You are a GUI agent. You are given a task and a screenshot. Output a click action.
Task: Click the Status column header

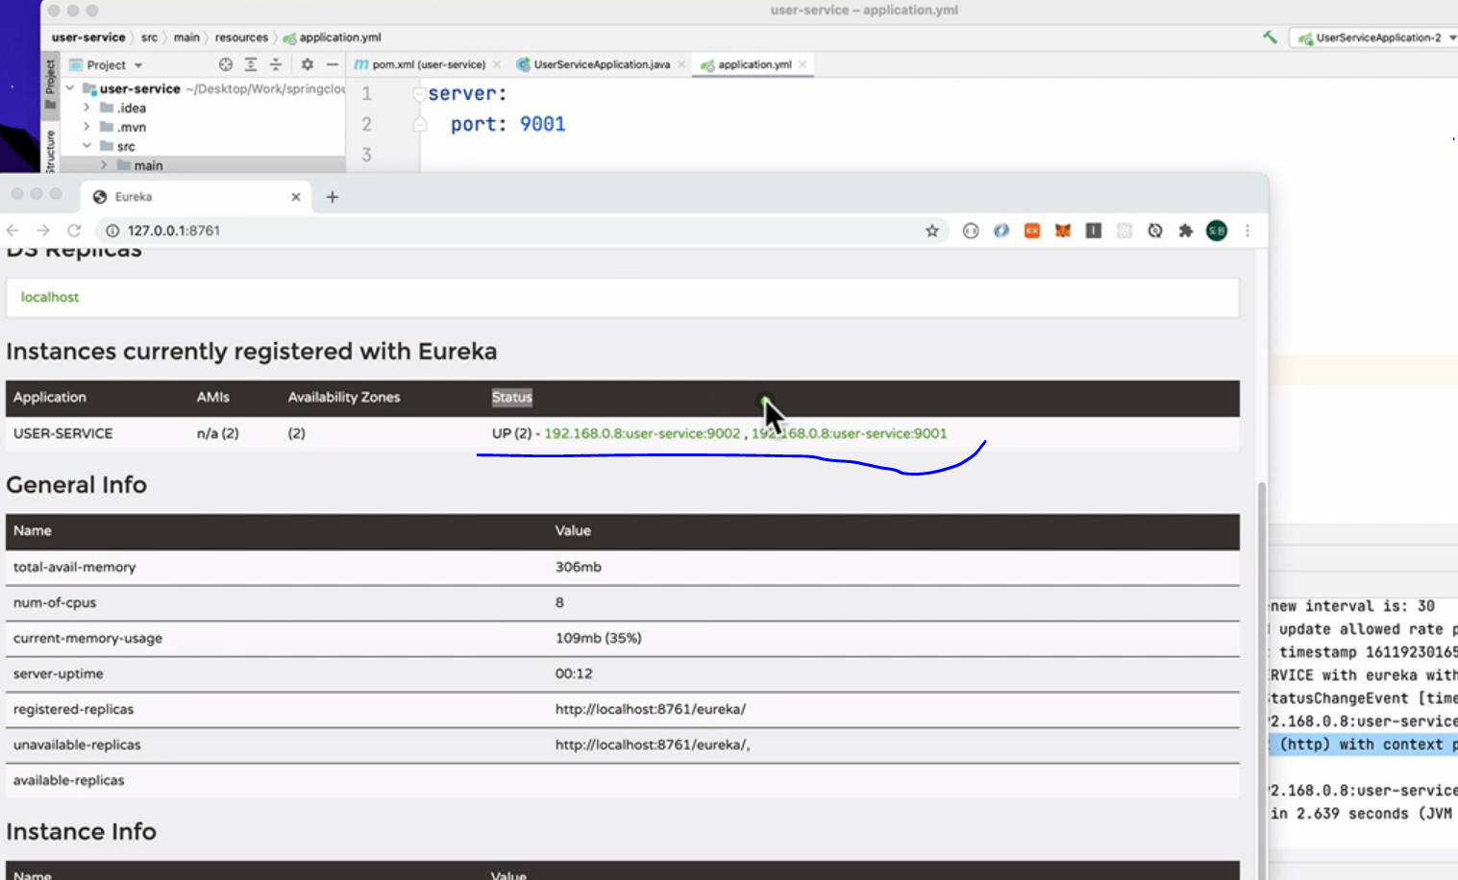512,397
